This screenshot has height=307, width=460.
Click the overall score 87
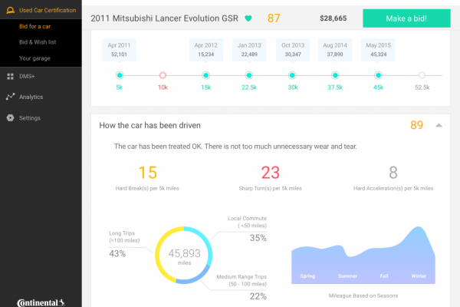pos(274,18)
